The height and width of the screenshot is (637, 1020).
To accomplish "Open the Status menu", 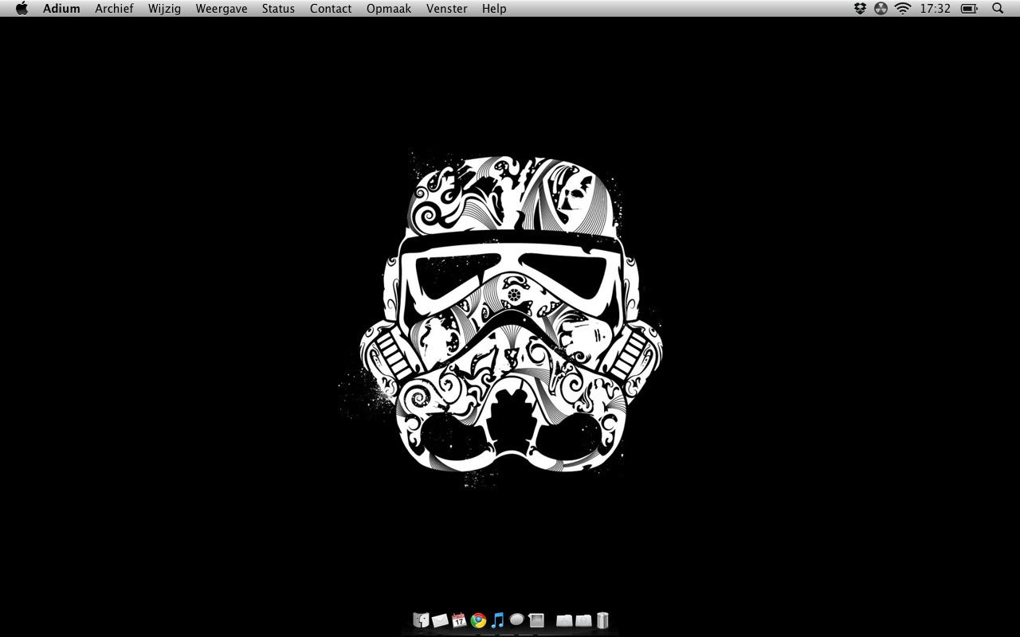I will pyautogui.click(x=278, y=9).
